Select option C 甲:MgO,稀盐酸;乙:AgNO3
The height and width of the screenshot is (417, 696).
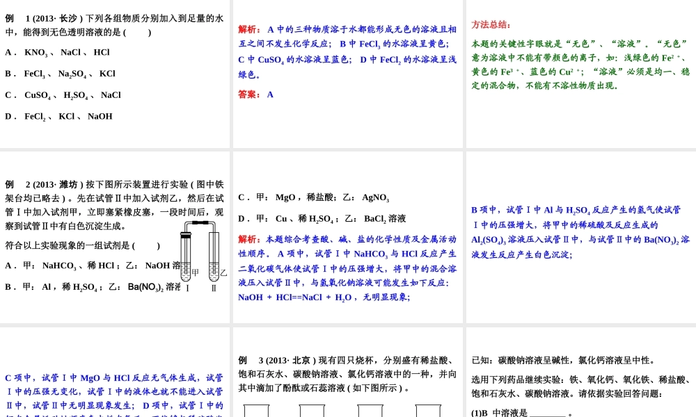pyautogui.click(x=314, y=197)
